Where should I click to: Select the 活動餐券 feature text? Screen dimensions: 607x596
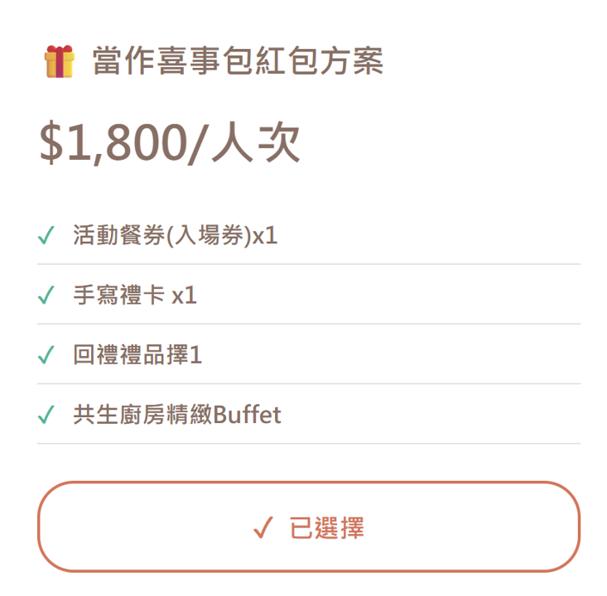(119, 237)
